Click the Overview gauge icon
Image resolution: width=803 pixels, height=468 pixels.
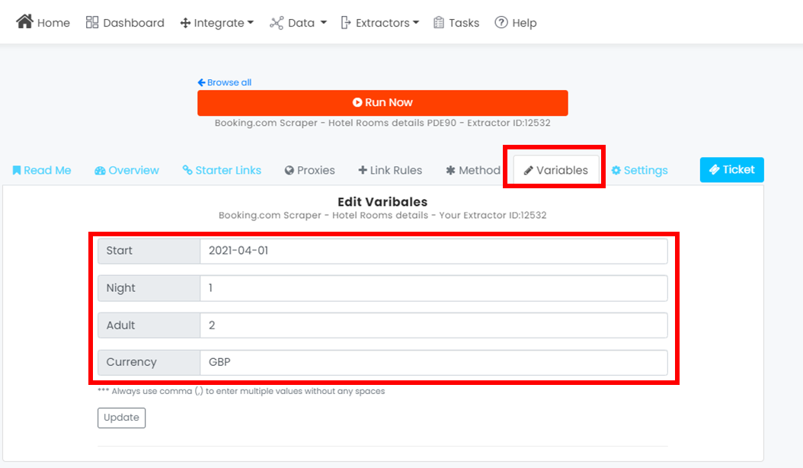(100, 171)
